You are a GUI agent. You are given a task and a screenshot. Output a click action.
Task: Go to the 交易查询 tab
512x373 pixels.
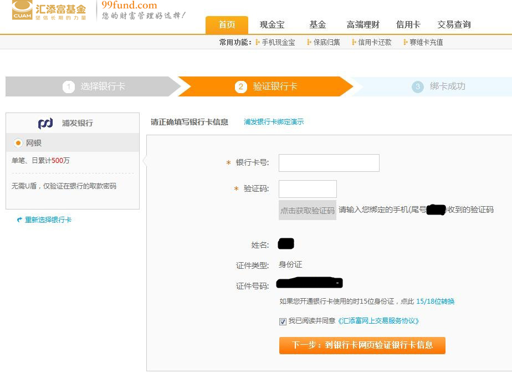(454, 25)
